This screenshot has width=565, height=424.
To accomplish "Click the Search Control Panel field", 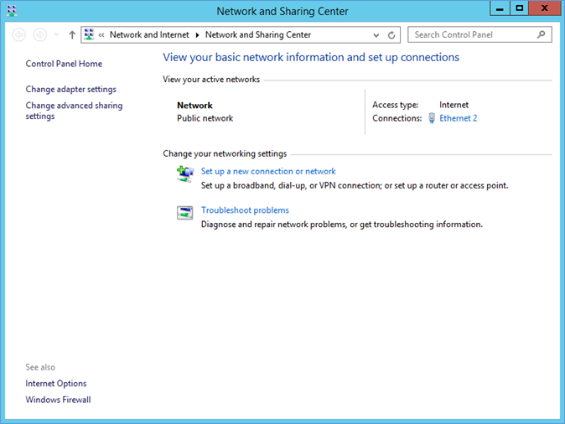I will 479,34.
